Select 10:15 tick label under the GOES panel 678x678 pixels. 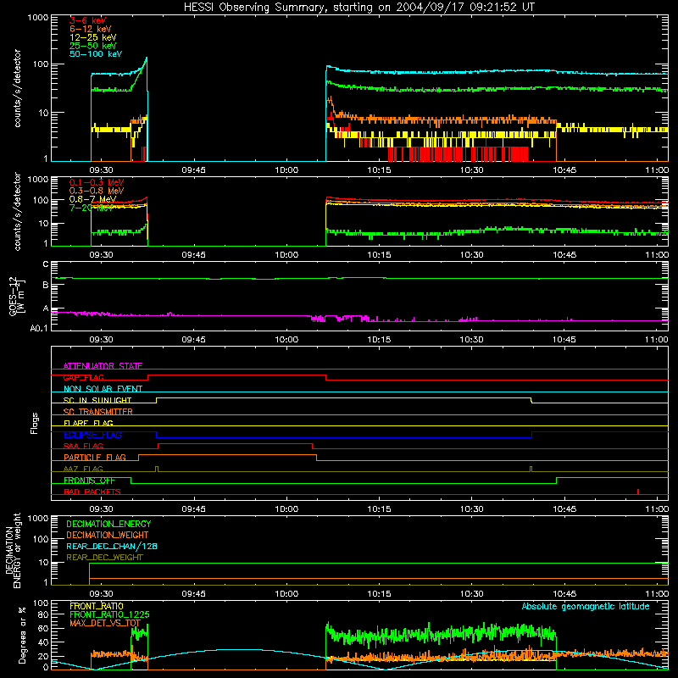pos(379,340)
